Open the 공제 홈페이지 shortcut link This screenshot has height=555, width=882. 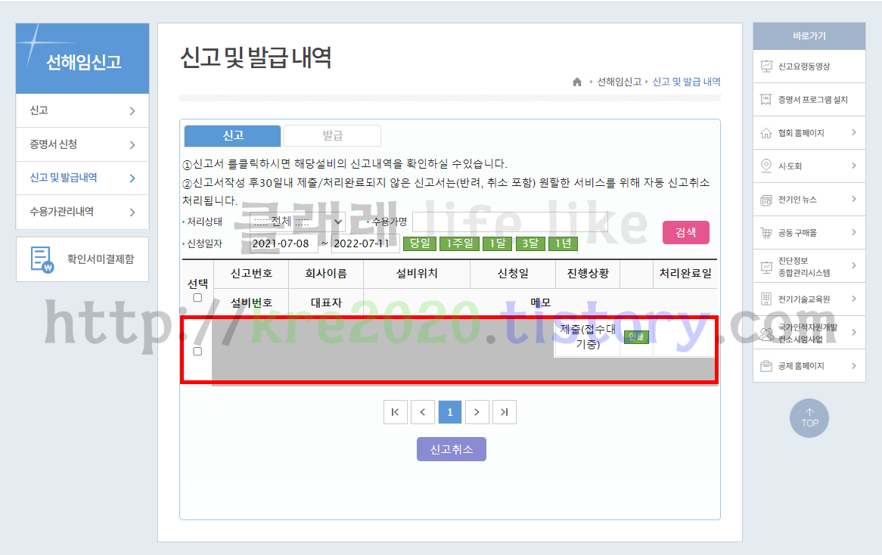point(801,366)
